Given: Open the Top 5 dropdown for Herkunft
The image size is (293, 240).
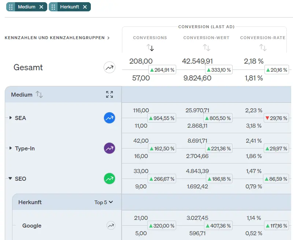Looking at the screenshot, I should tap(104, 202).
